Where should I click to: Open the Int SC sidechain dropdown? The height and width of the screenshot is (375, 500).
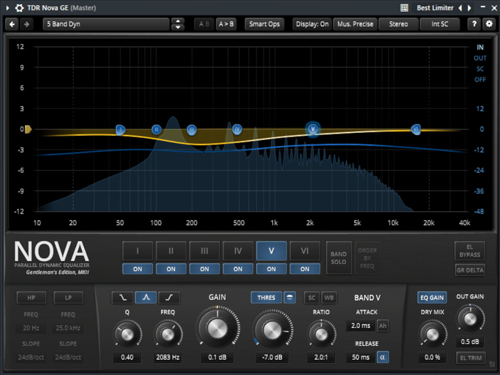click(440, 24)
